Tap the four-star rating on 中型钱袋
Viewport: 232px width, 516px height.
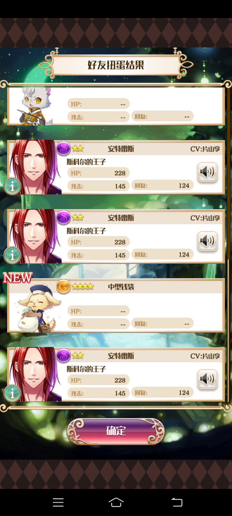click(83, 286)
